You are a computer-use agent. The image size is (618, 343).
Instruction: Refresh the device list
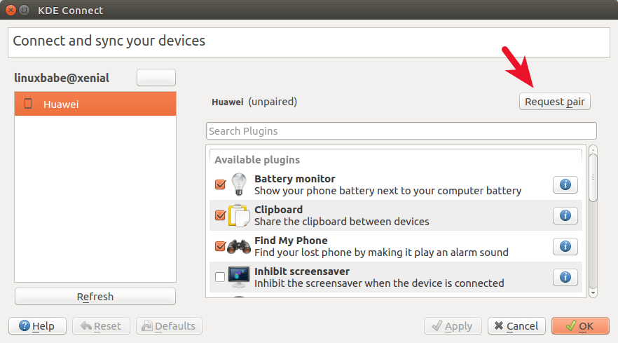[95, 297]
